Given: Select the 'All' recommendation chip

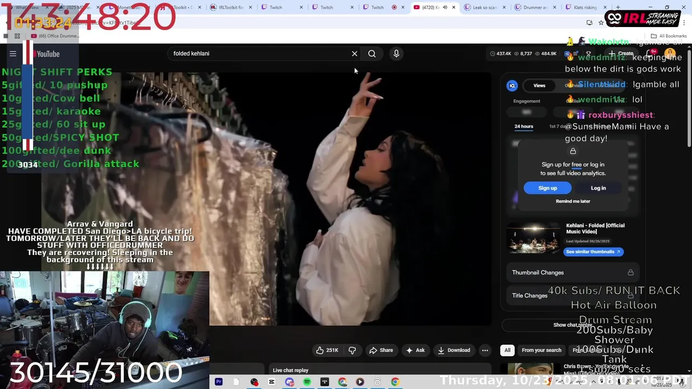Looking at the screenshot, I should coord(507,350).
